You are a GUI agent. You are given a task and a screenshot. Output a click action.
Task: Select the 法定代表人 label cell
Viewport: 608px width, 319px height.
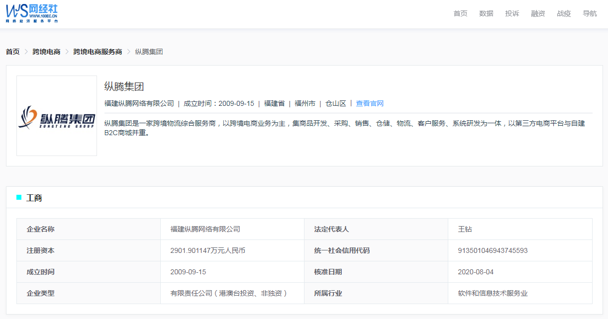376,229
